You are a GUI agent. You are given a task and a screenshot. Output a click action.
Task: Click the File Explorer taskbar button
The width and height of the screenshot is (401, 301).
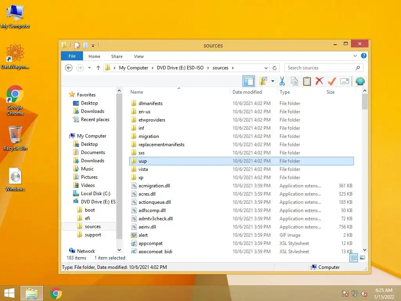[x=32, y=293]
